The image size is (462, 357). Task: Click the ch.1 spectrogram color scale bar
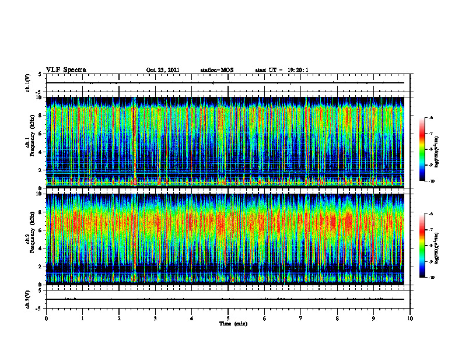[422, 149]
